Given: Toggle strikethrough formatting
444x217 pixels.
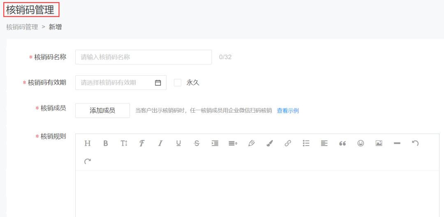Looking at the screenshot, I should click(197, 143).
